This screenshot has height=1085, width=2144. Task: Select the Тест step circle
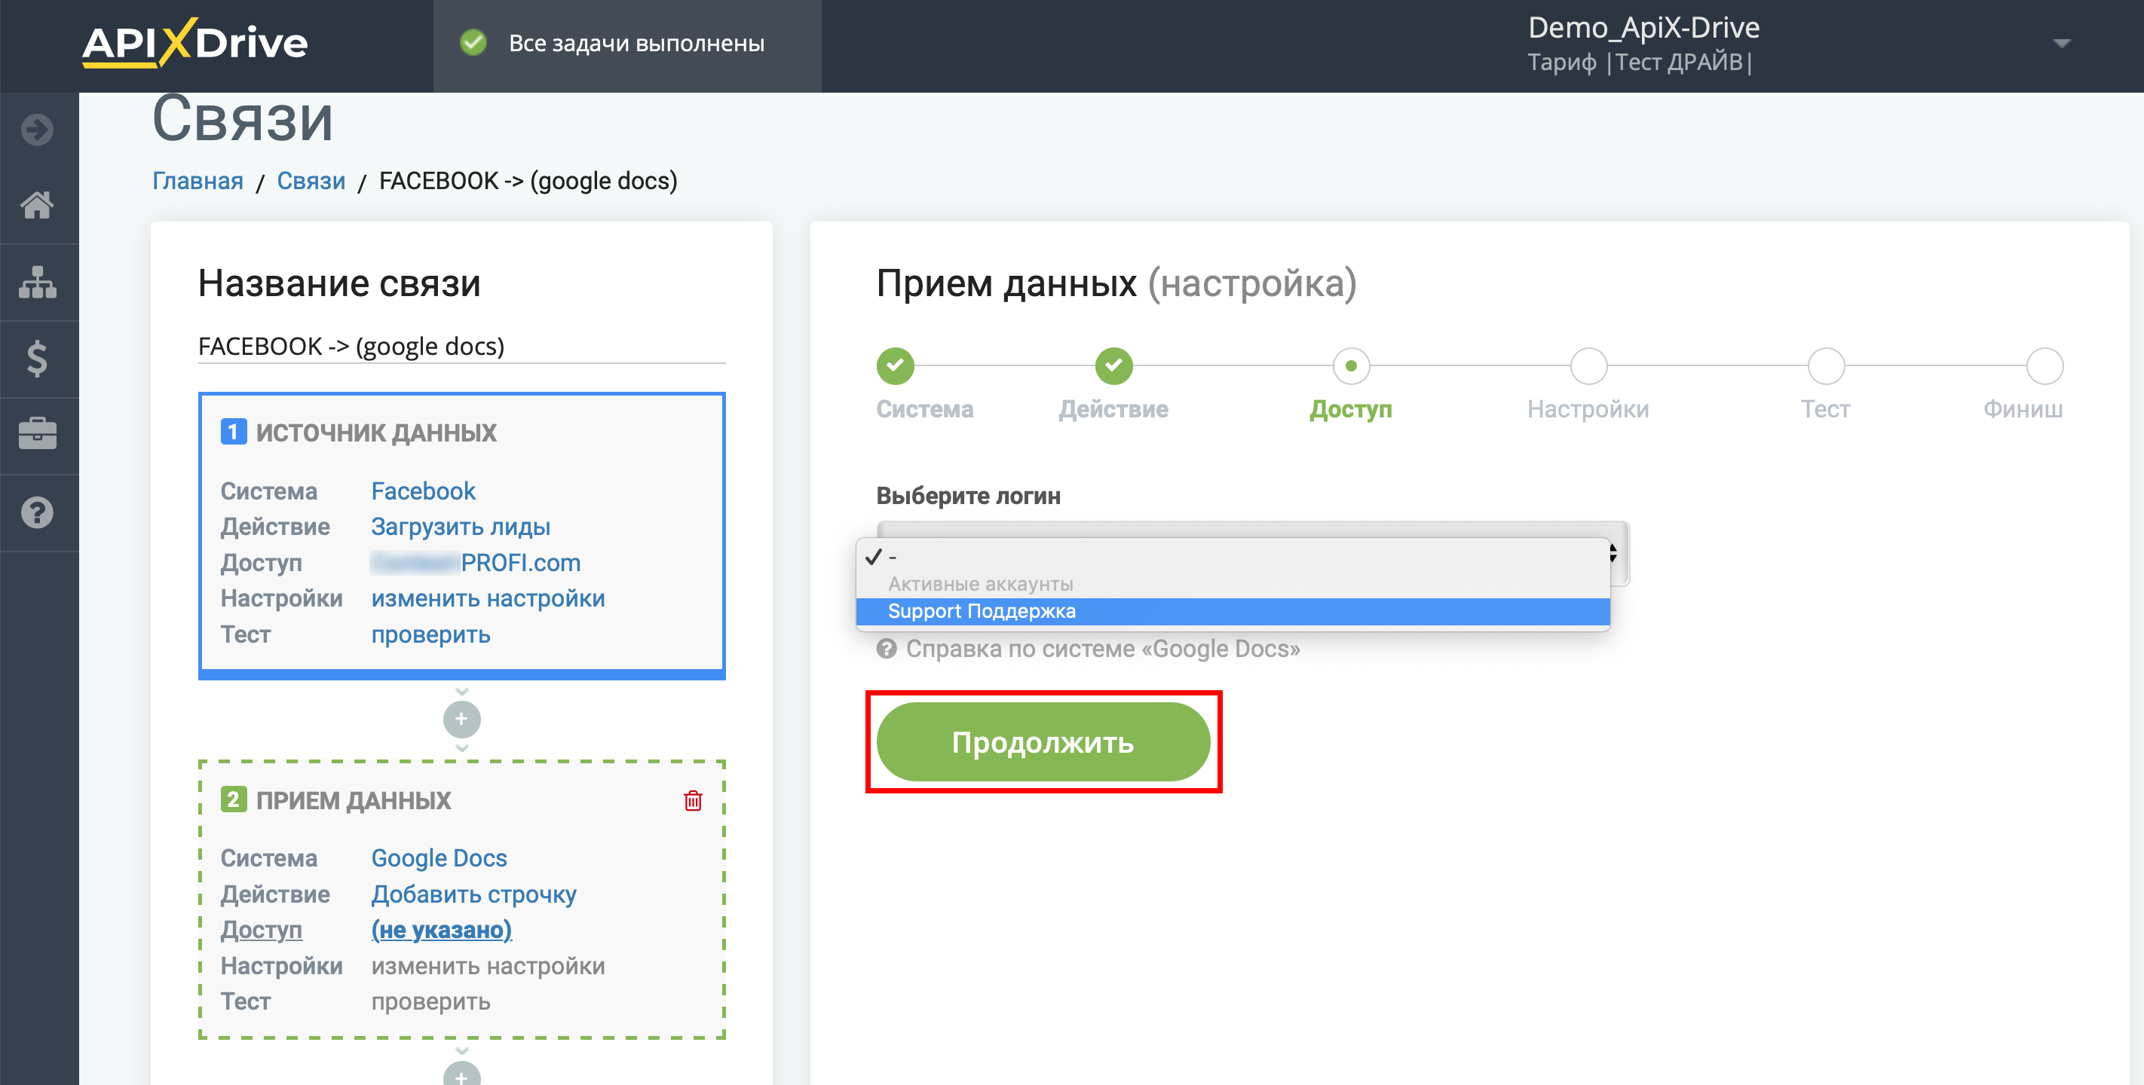click(x=1826, y=366)
